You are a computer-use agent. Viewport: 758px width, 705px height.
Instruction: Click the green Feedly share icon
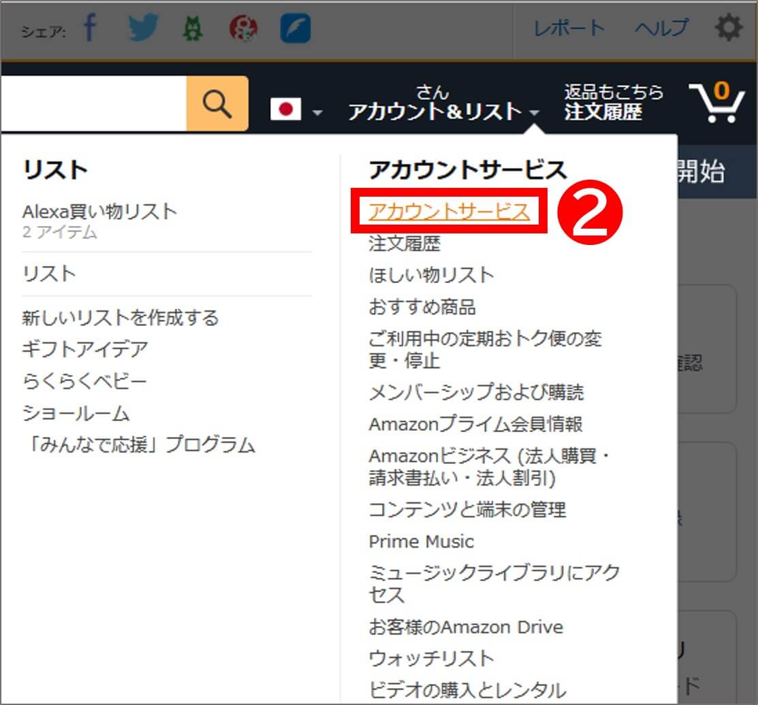coord(193,29)
